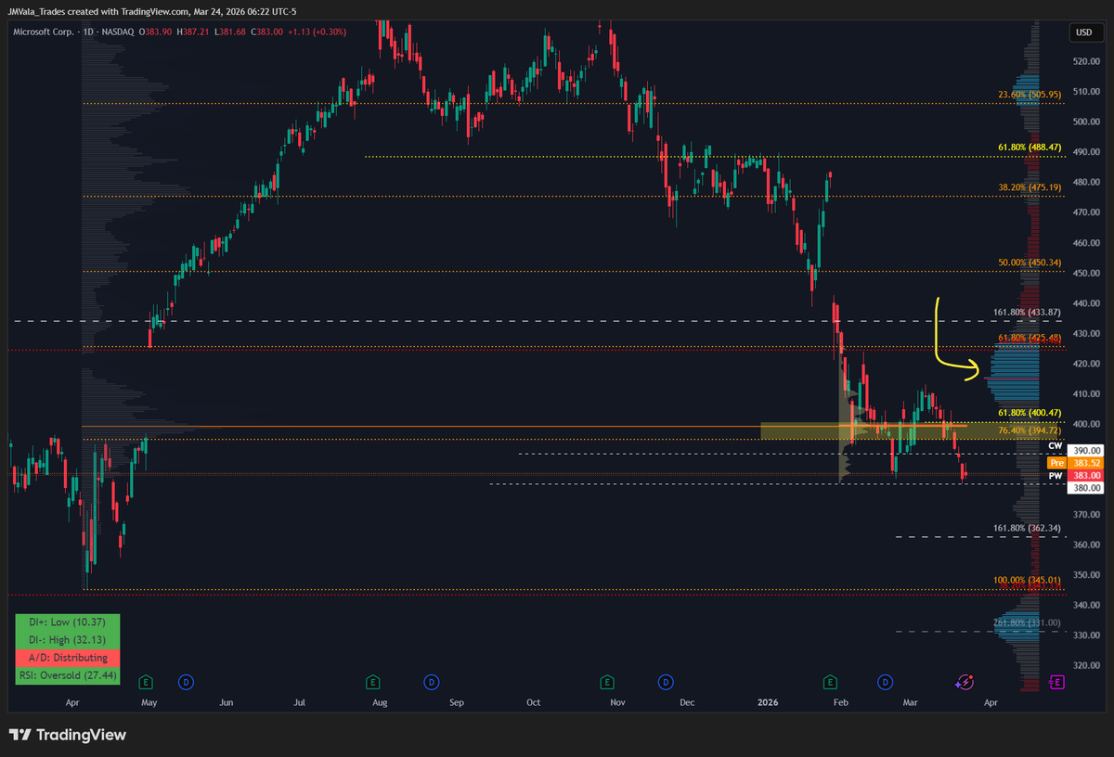Click the 23.60% (505.95) Fib label

pyautogui.click(x=1030, y=95)
